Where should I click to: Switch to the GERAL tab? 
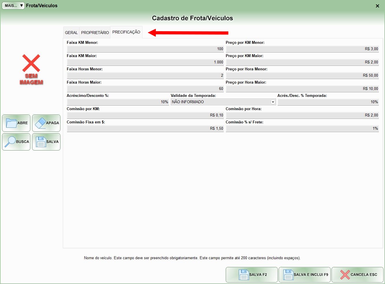(x=71, y=33)
